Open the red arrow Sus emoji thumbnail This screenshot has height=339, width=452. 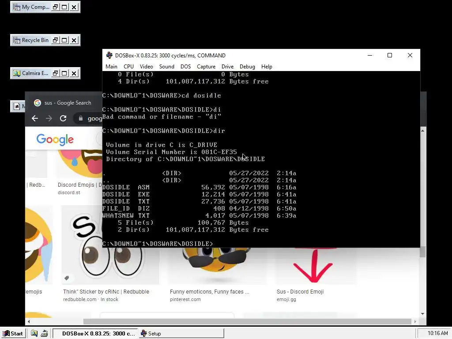tap(315, 266)
